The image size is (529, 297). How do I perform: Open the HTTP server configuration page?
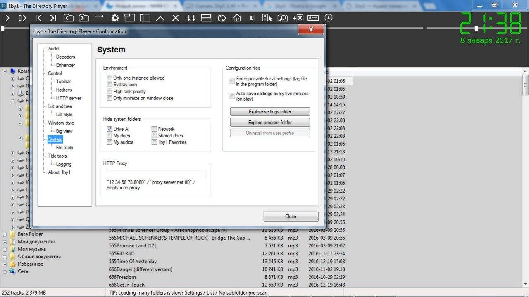pos(69,98)
